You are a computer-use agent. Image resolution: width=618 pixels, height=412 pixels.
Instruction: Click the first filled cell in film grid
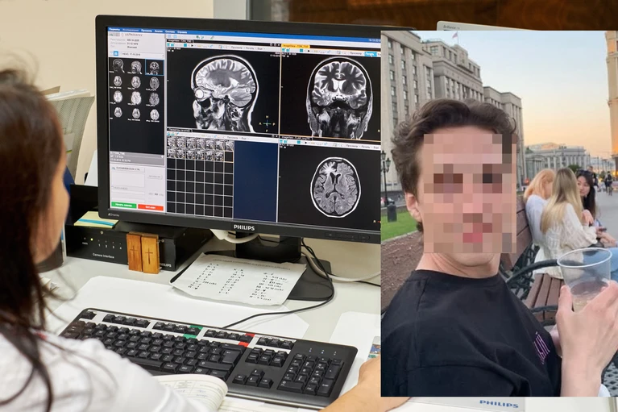172,143
